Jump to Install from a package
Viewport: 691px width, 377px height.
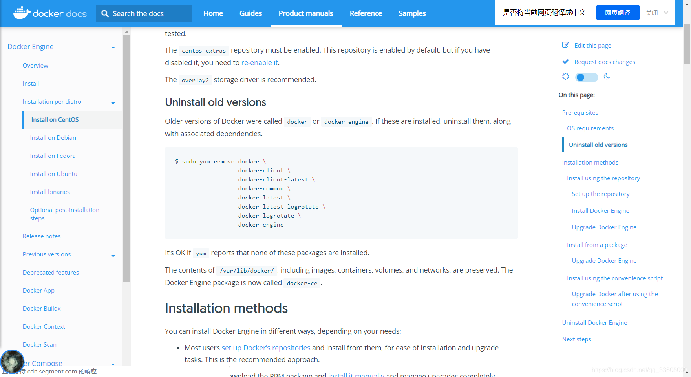(x=597, y=245)
